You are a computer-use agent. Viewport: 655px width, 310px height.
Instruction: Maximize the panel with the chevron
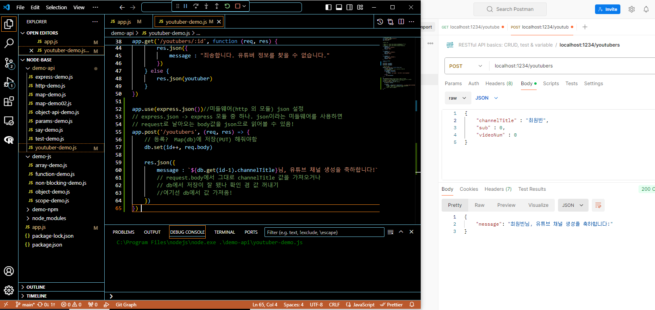point(401,232)
